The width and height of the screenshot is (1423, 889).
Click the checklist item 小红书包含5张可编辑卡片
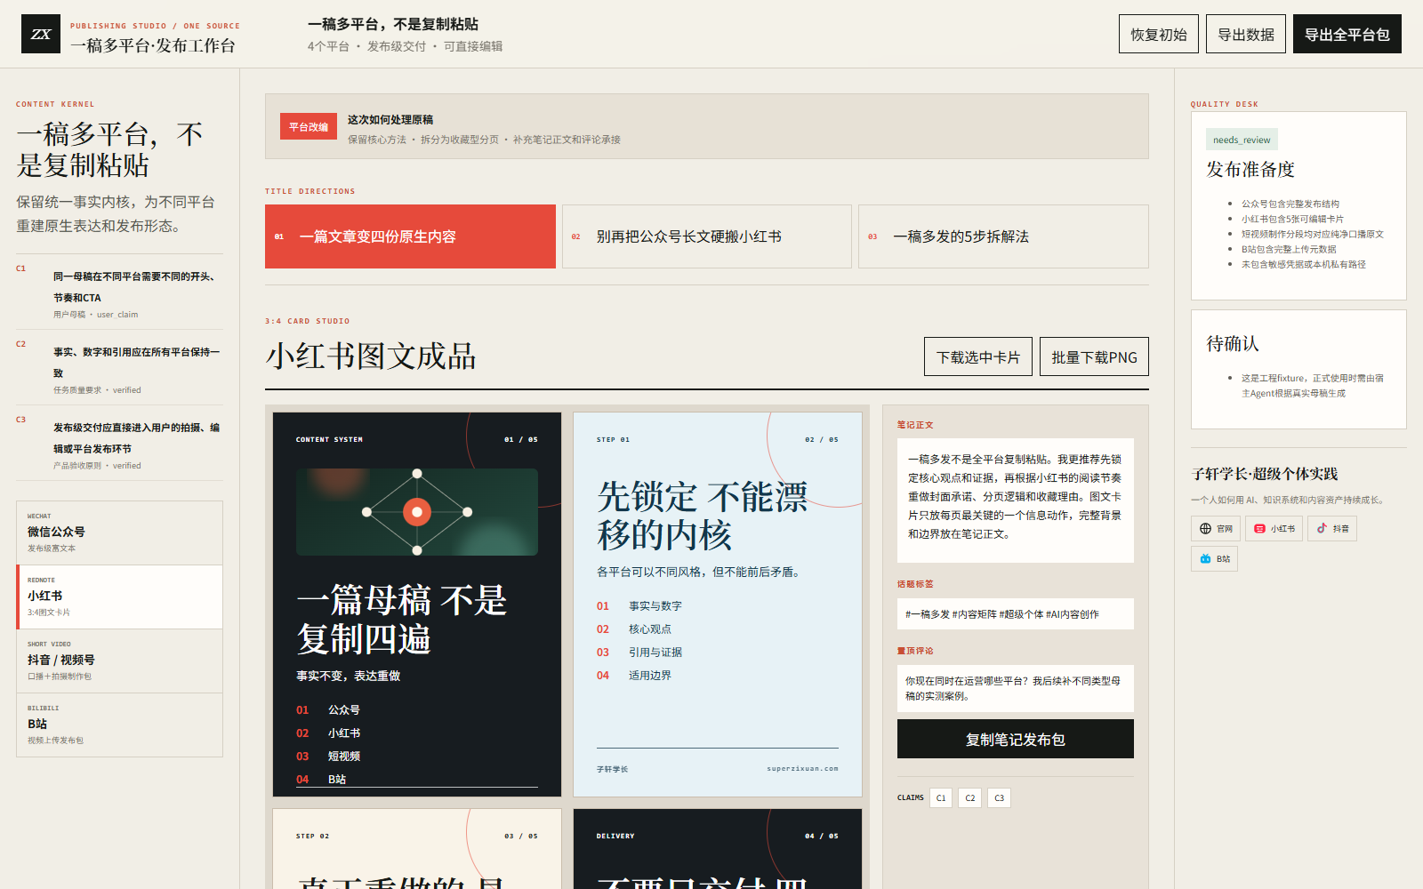click(1292, 219)
